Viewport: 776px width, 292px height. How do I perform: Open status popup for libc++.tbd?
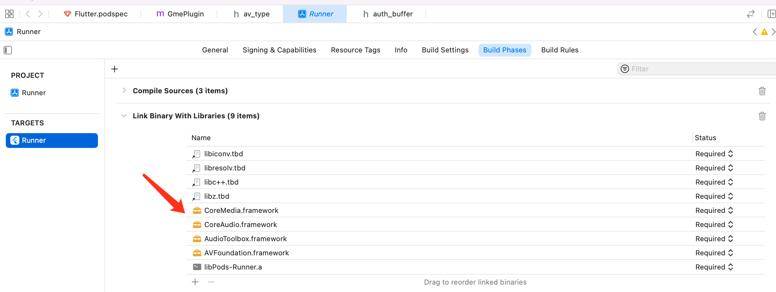click(714, 182)
